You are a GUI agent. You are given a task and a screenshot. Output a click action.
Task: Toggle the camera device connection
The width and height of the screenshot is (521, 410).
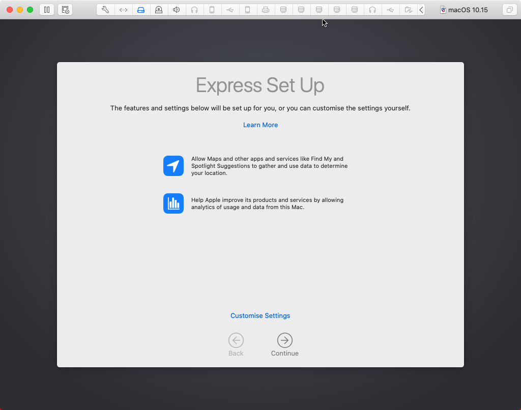(159, 10)
